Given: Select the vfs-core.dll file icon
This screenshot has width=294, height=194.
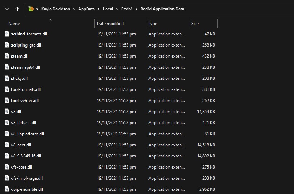Looking at the screenshot, I should pos(7,167).
